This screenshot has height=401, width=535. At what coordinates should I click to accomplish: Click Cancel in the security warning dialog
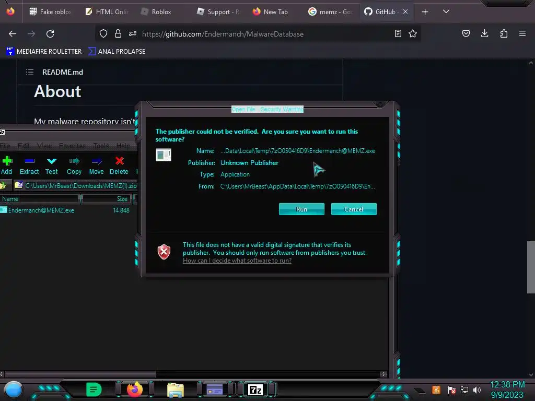(354, 209)
